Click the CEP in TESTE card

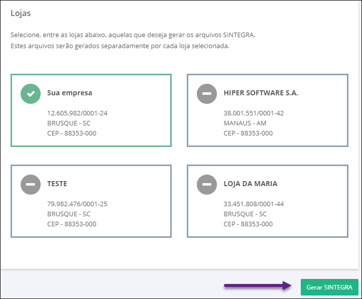point(72,224)
